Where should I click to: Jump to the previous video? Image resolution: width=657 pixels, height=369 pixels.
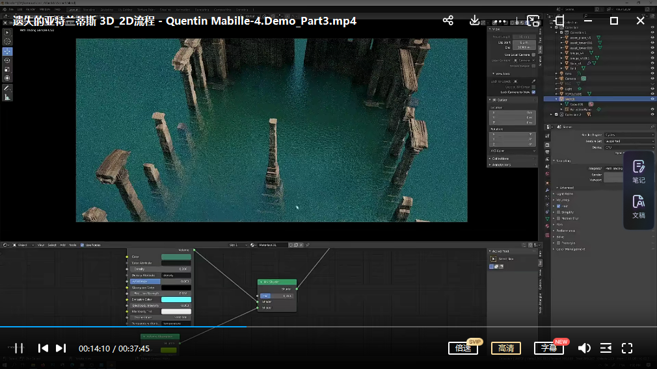(x=43, y=348)
